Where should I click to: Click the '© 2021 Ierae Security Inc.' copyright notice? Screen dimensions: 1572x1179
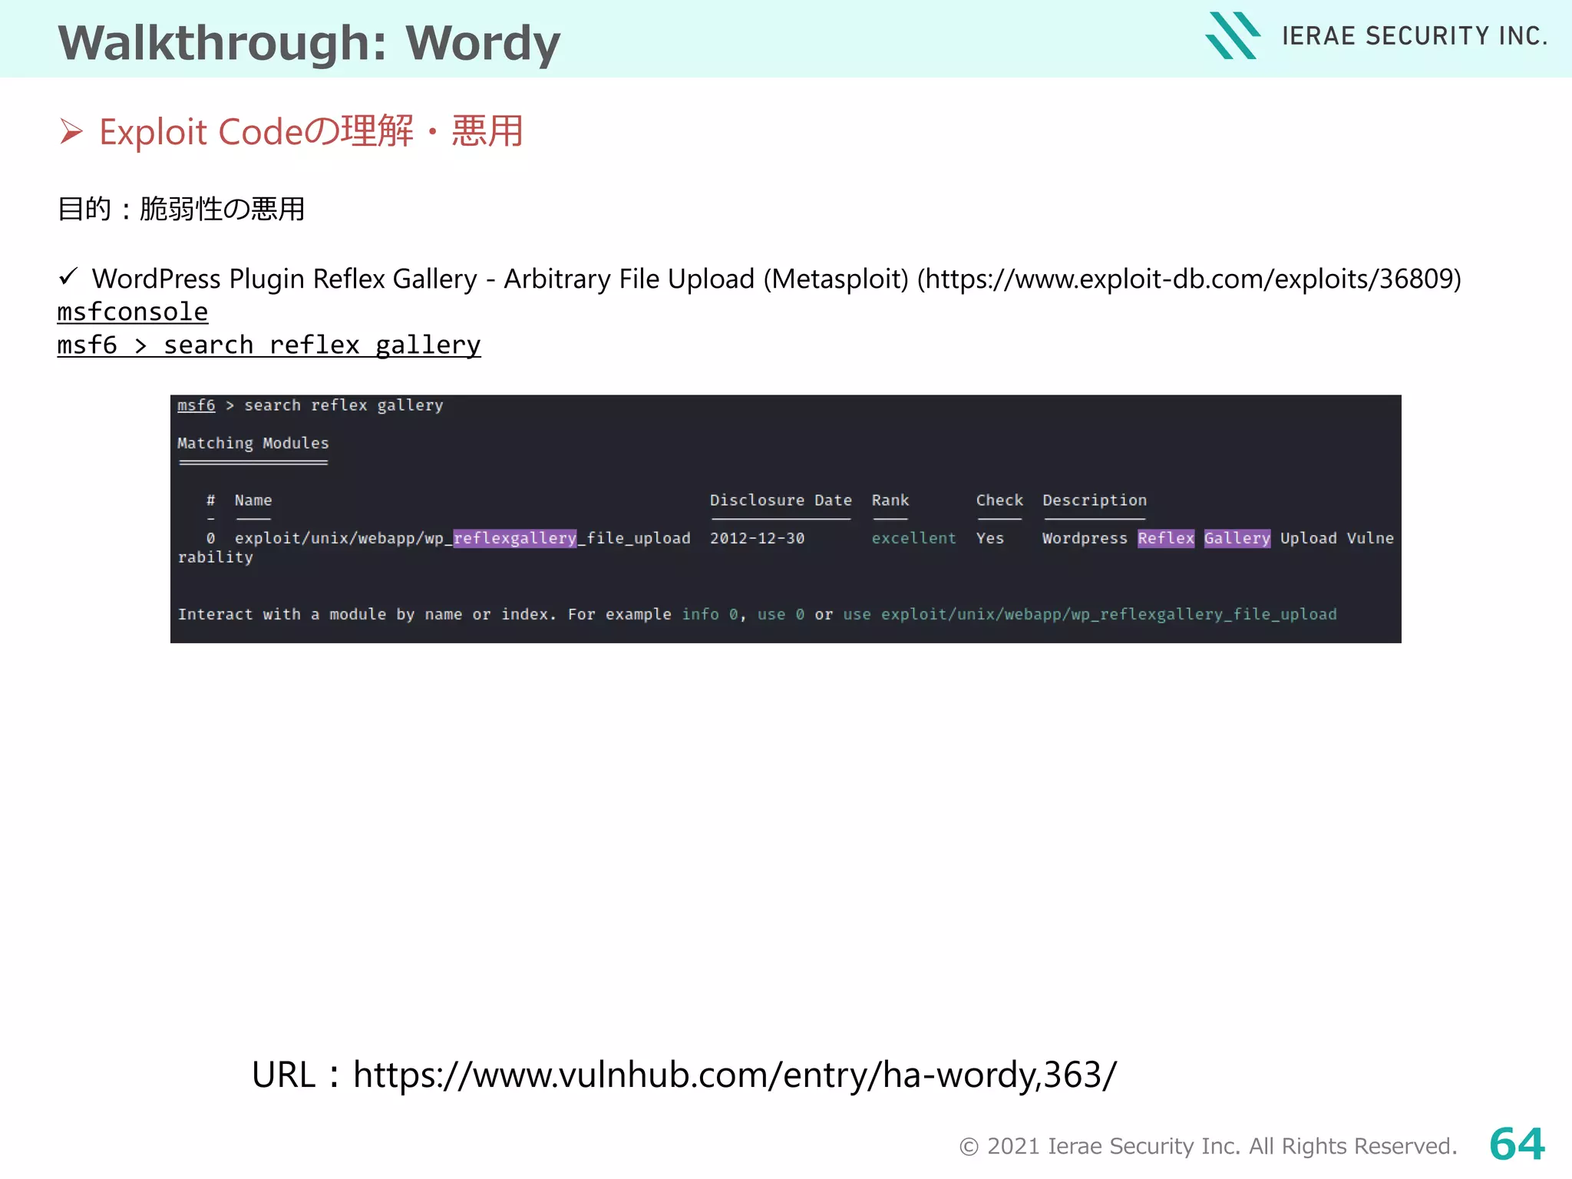(1208, 1146)
